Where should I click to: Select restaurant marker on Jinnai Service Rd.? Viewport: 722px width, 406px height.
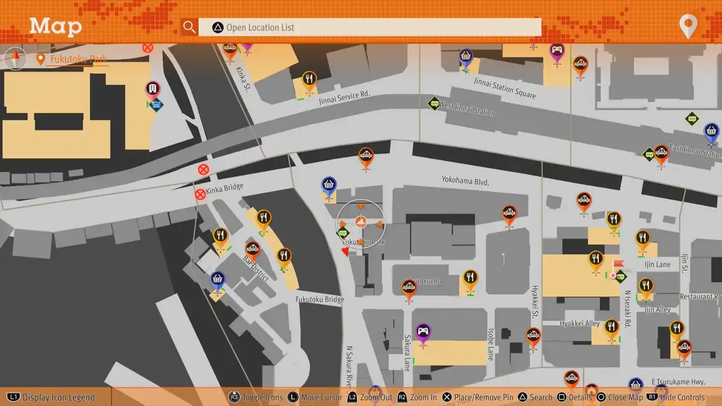pyautogui.click(x=309, y=80)
